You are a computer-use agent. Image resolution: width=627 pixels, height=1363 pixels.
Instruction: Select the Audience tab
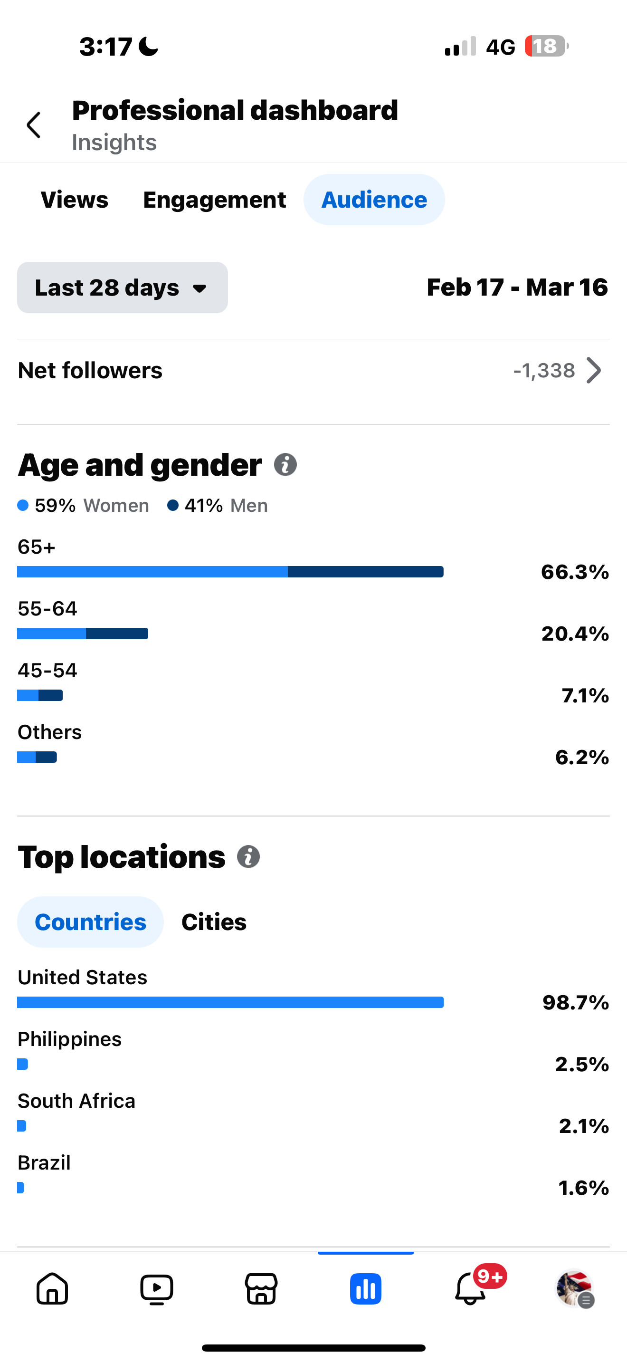pyautogui.click(x=374, y=200)
